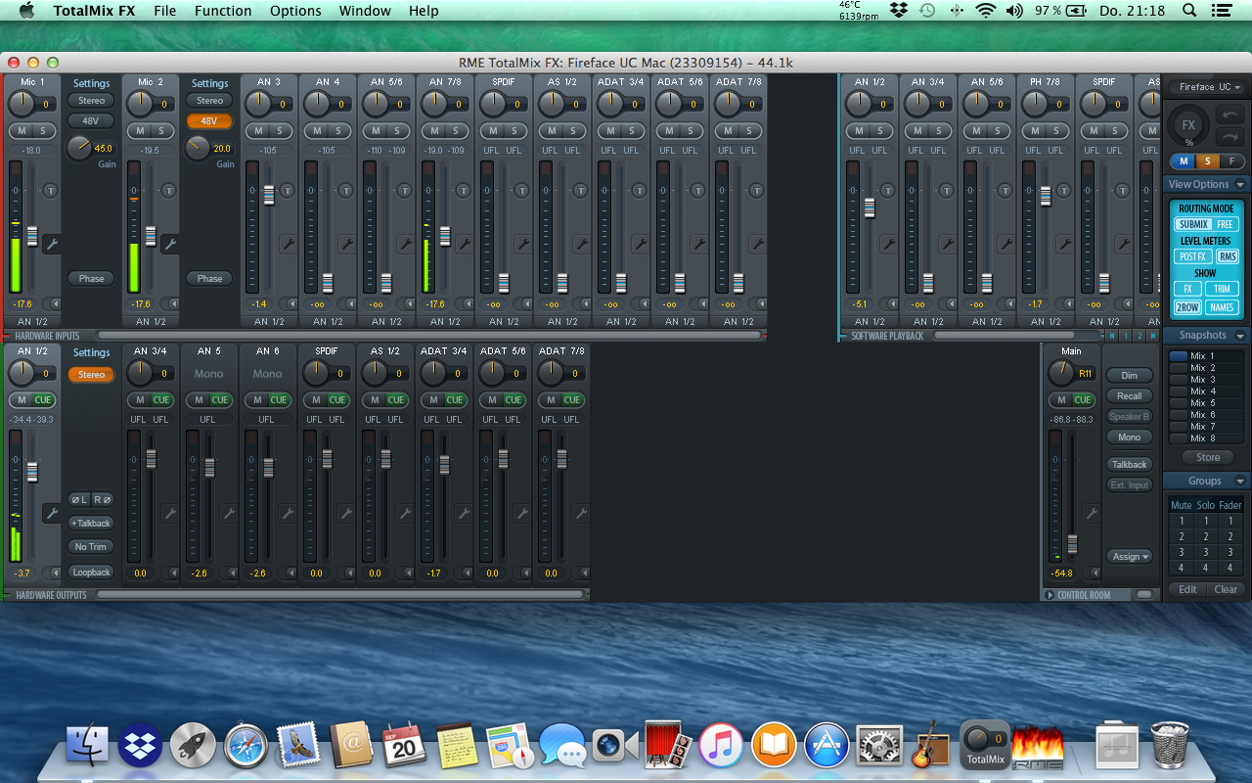Launch iTunes from the Dock
The width and height of the screenshot is (1252, 783).
(721, 746)
